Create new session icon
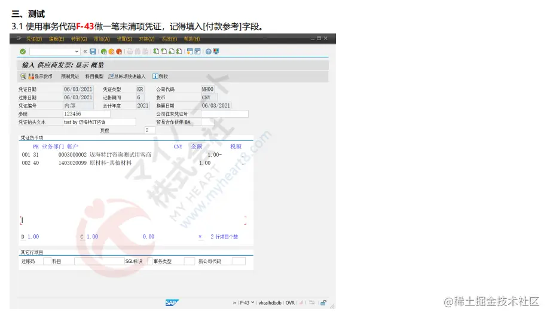 click(190, 51)
